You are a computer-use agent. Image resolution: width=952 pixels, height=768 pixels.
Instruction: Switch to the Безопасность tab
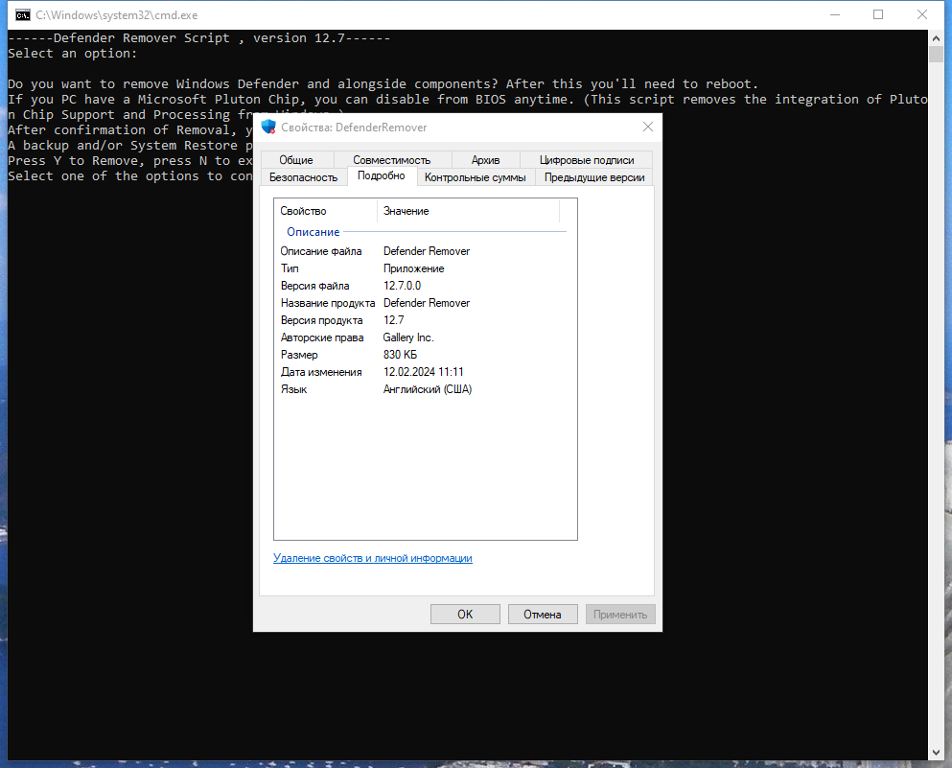[304, 177]
